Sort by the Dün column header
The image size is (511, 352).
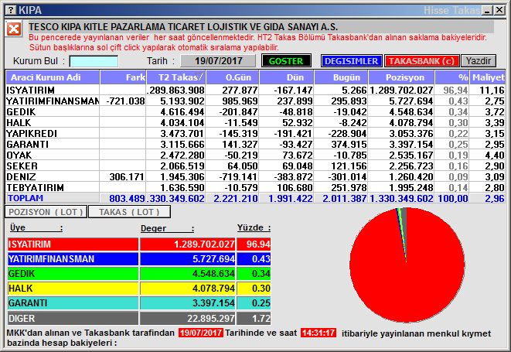(x=287, y=77)
